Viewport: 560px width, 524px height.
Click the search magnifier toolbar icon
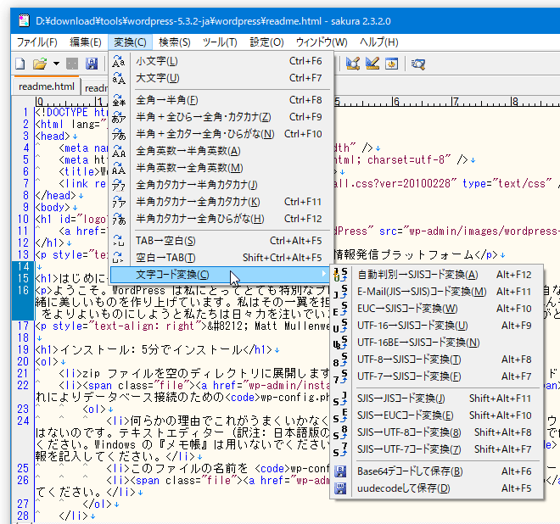[417, 64]
